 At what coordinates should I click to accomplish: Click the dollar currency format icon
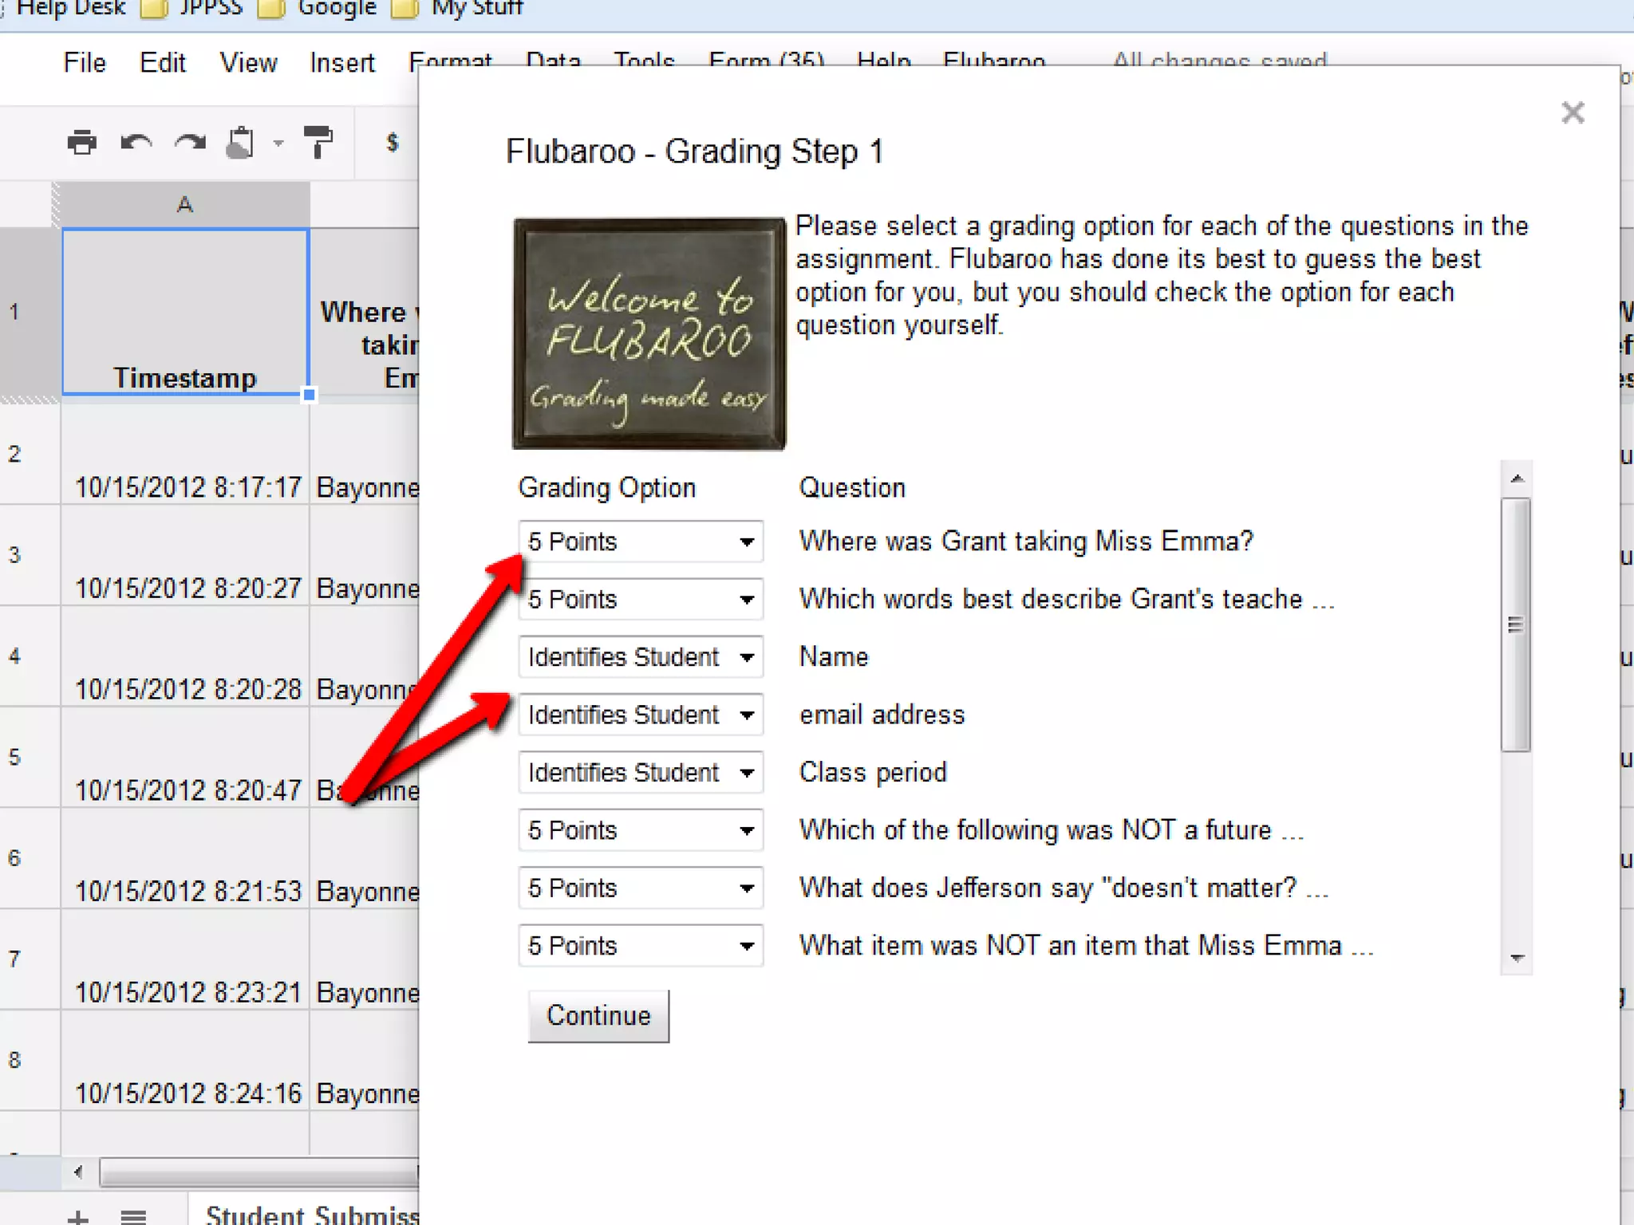392,143
